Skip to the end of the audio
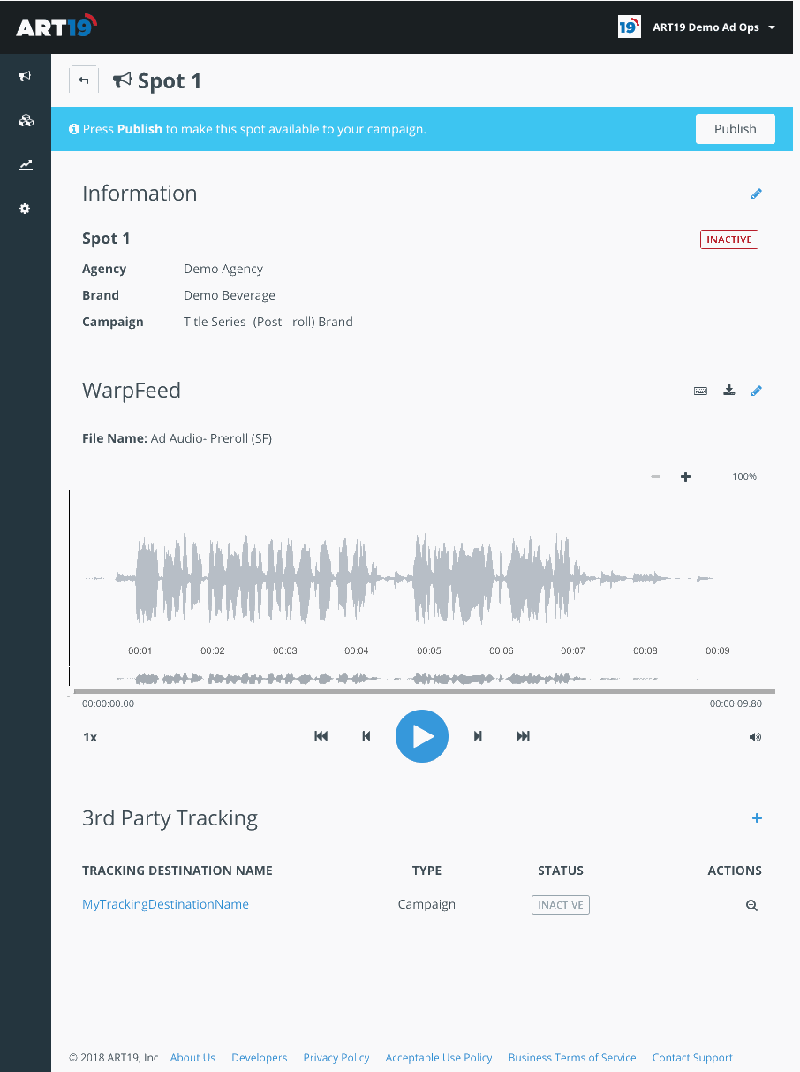The width and height of the screenshot is (800, 1072). (523, 736)
